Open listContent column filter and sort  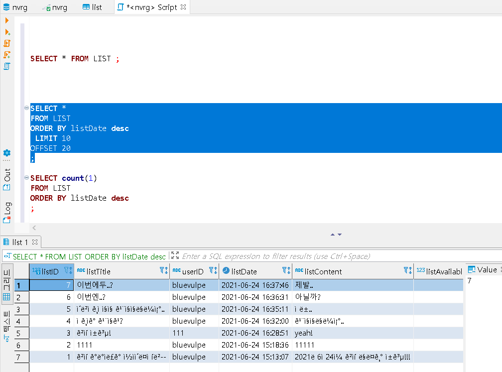(x=408, y=271)
